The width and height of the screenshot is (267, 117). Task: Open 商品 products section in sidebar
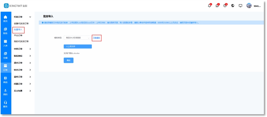click(6, 80)
